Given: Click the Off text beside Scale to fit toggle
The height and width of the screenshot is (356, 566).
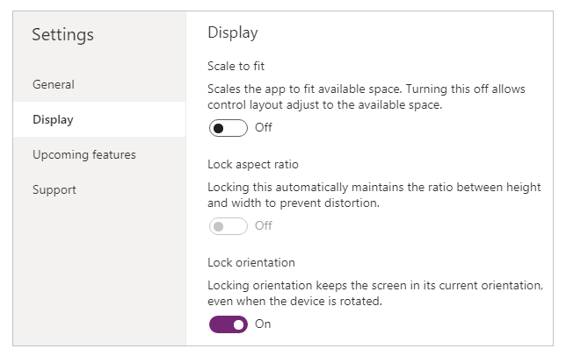Looking at the screenshot, I should click(x=264, y=128).
